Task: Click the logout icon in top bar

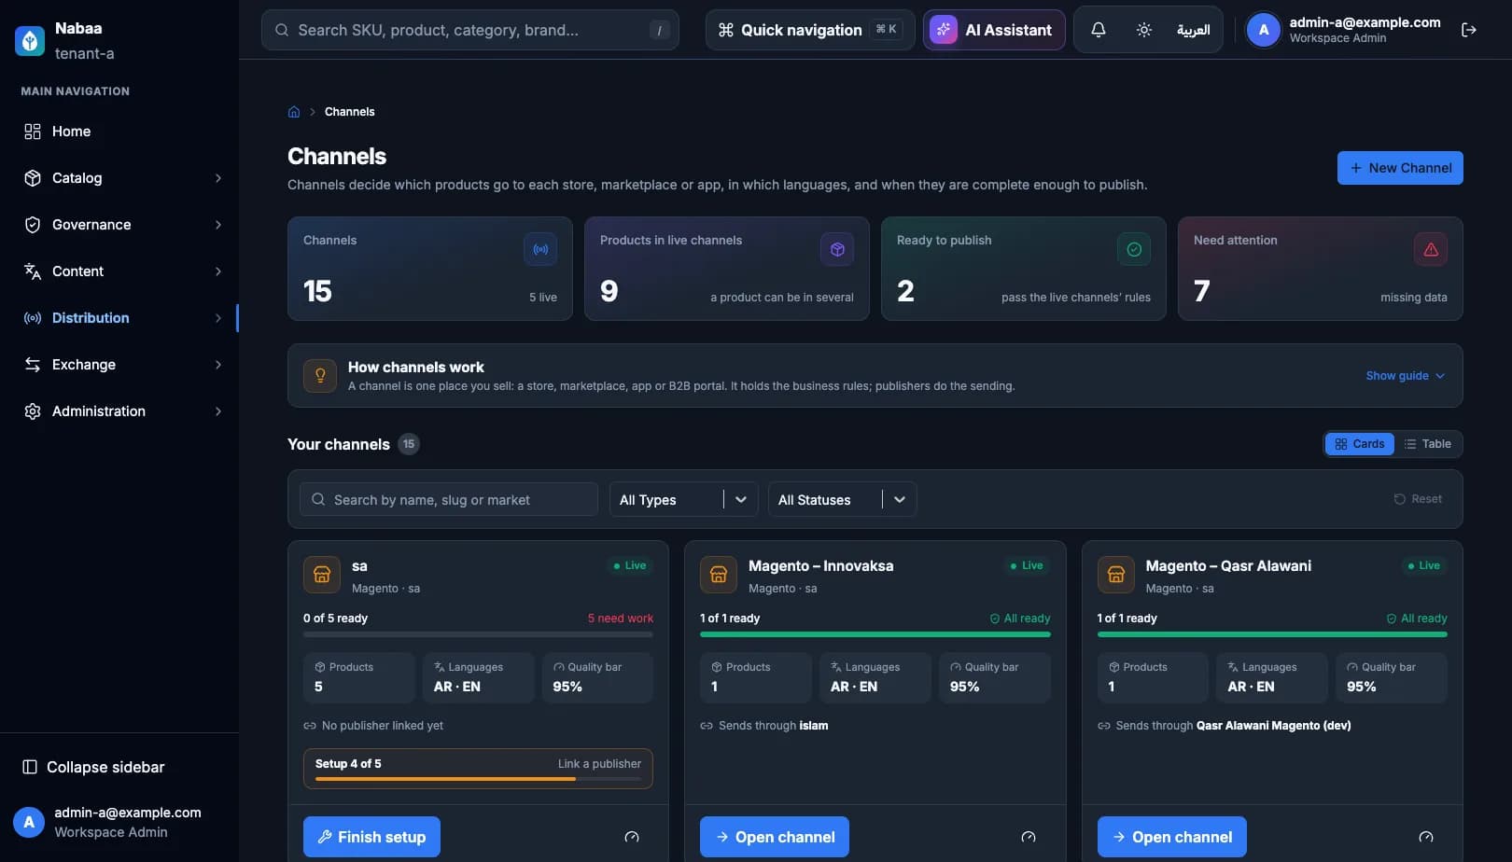Action: click(1469, 30)
